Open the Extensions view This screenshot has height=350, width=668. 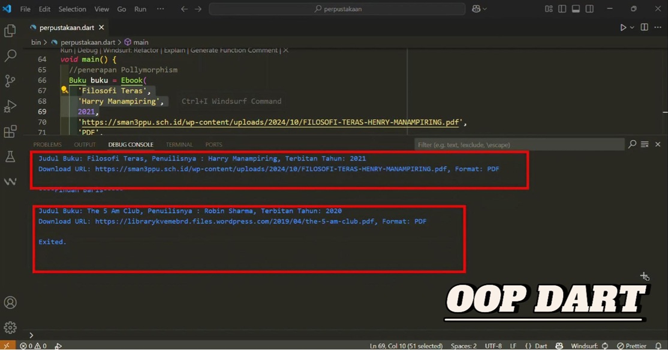(x=10, y=131)
